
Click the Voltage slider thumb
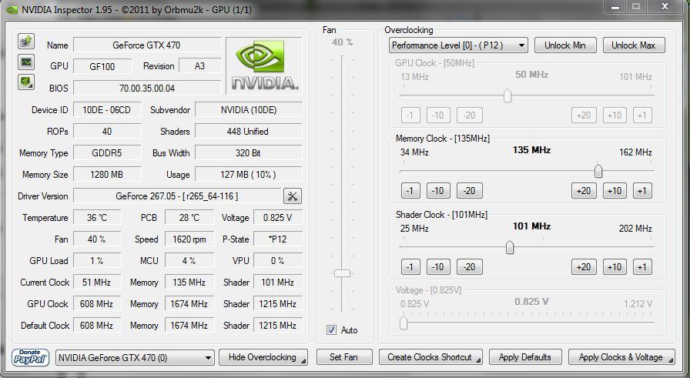click(x=404, y=323)
